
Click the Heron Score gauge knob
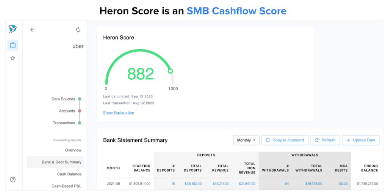coord(171,71)
